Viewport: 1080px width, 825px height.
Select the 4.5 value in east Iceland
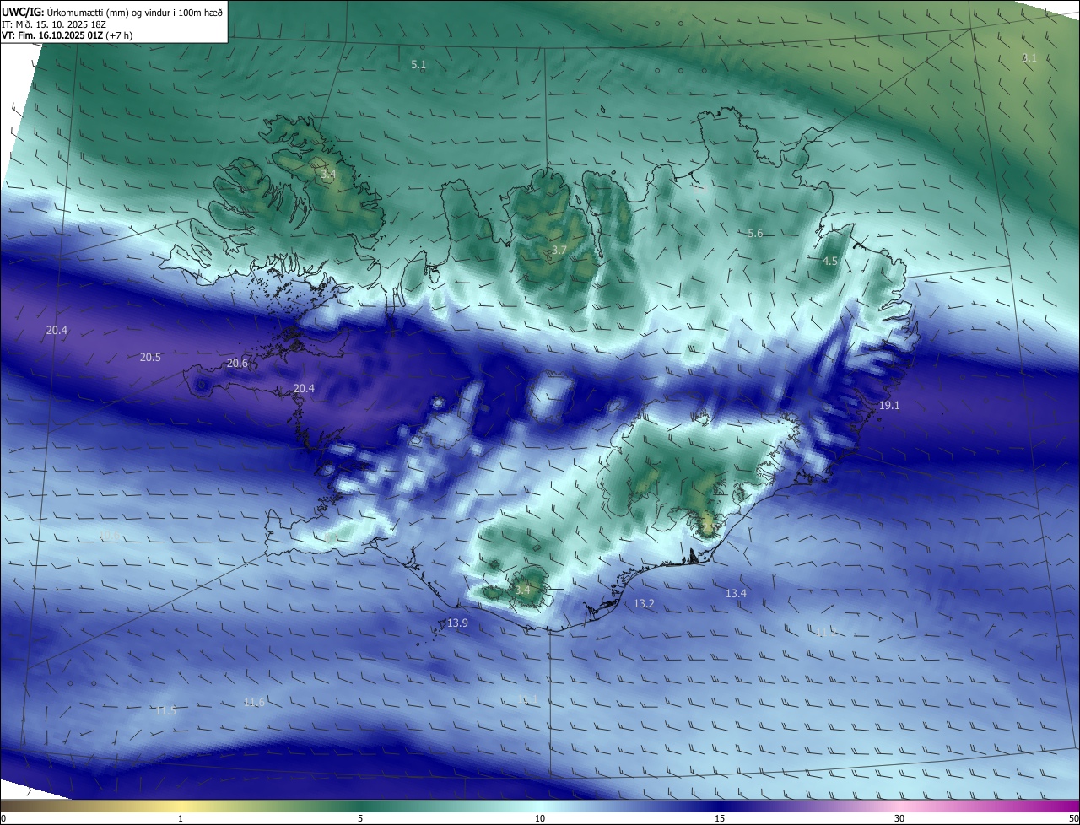click(x=830, y=262)
